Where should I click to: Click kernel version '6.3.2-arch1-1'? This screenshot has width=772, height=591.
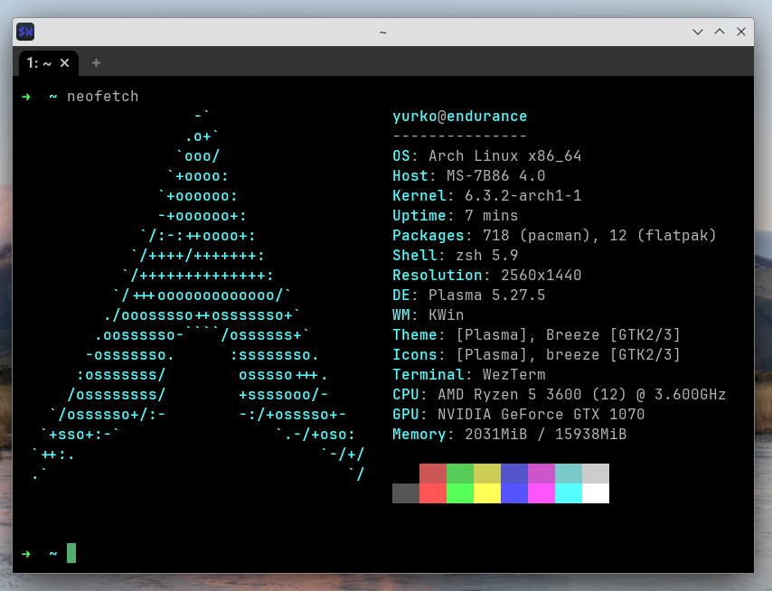(523, 196)
